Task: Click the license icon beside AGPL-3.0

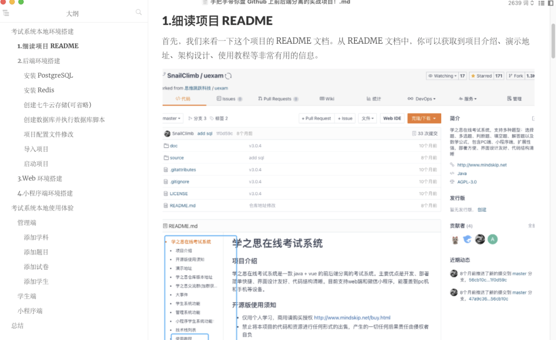Action: click(452, 182)
